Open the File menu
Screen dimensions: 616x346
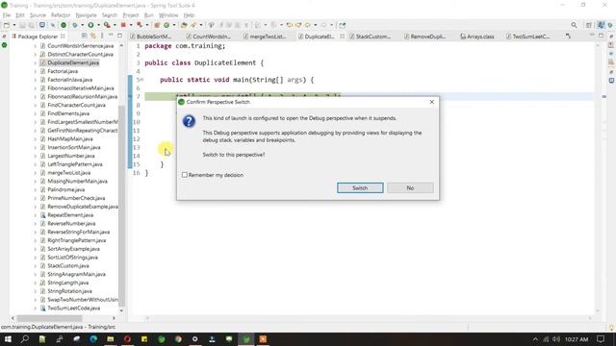click(x=7, y=15)
